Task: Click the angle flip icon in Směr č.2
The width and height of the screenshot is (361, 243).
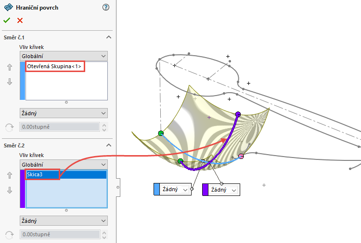Action: [10, 235]
